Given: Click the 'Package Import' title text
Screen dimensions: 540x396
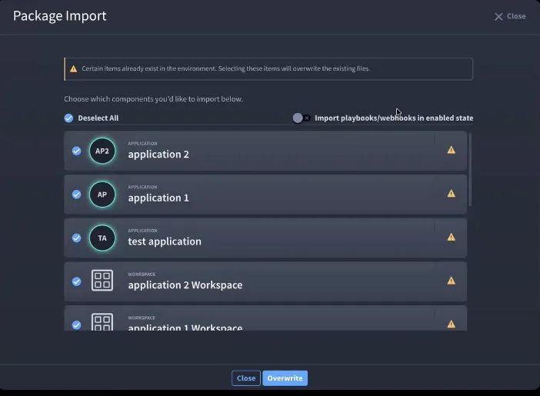Looking at the screenshot, I should tap(60, 16).
